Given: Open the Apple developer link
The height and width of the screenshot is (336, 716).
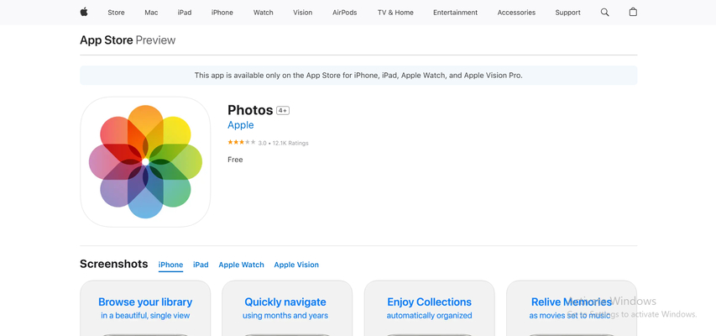Looking at the screenshot, I should coord(241,125).
